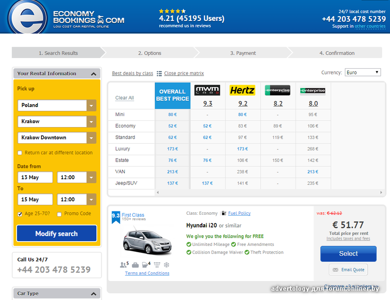Click the list icon beside Close price matrix
The height and width of the screenshot is (300, 390).
point(159,74)
